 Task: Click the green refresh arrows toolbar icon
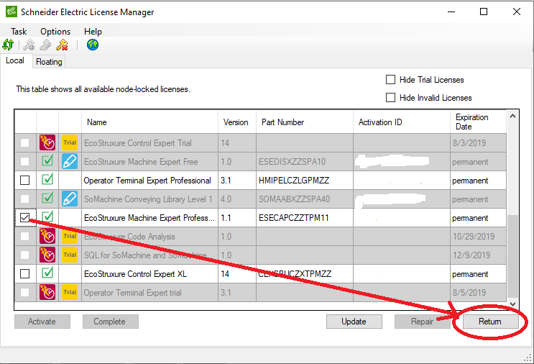pos(8,45)
